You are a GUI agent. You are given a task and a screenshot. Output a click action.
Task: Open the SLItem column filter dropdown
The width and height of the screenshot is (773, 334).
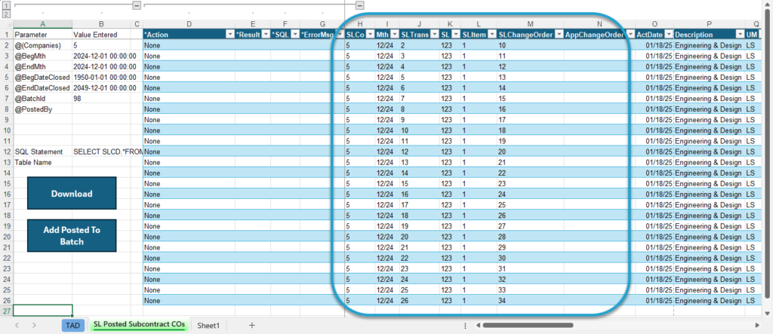(491, 35)
